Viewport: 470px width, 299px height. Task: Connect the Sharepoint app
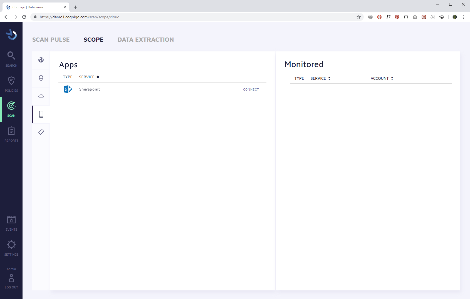[x=251, y=89]
